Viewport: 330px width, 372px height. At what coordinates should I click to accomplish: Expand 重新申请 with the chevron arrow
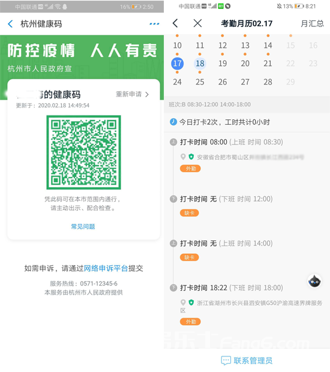147,94
